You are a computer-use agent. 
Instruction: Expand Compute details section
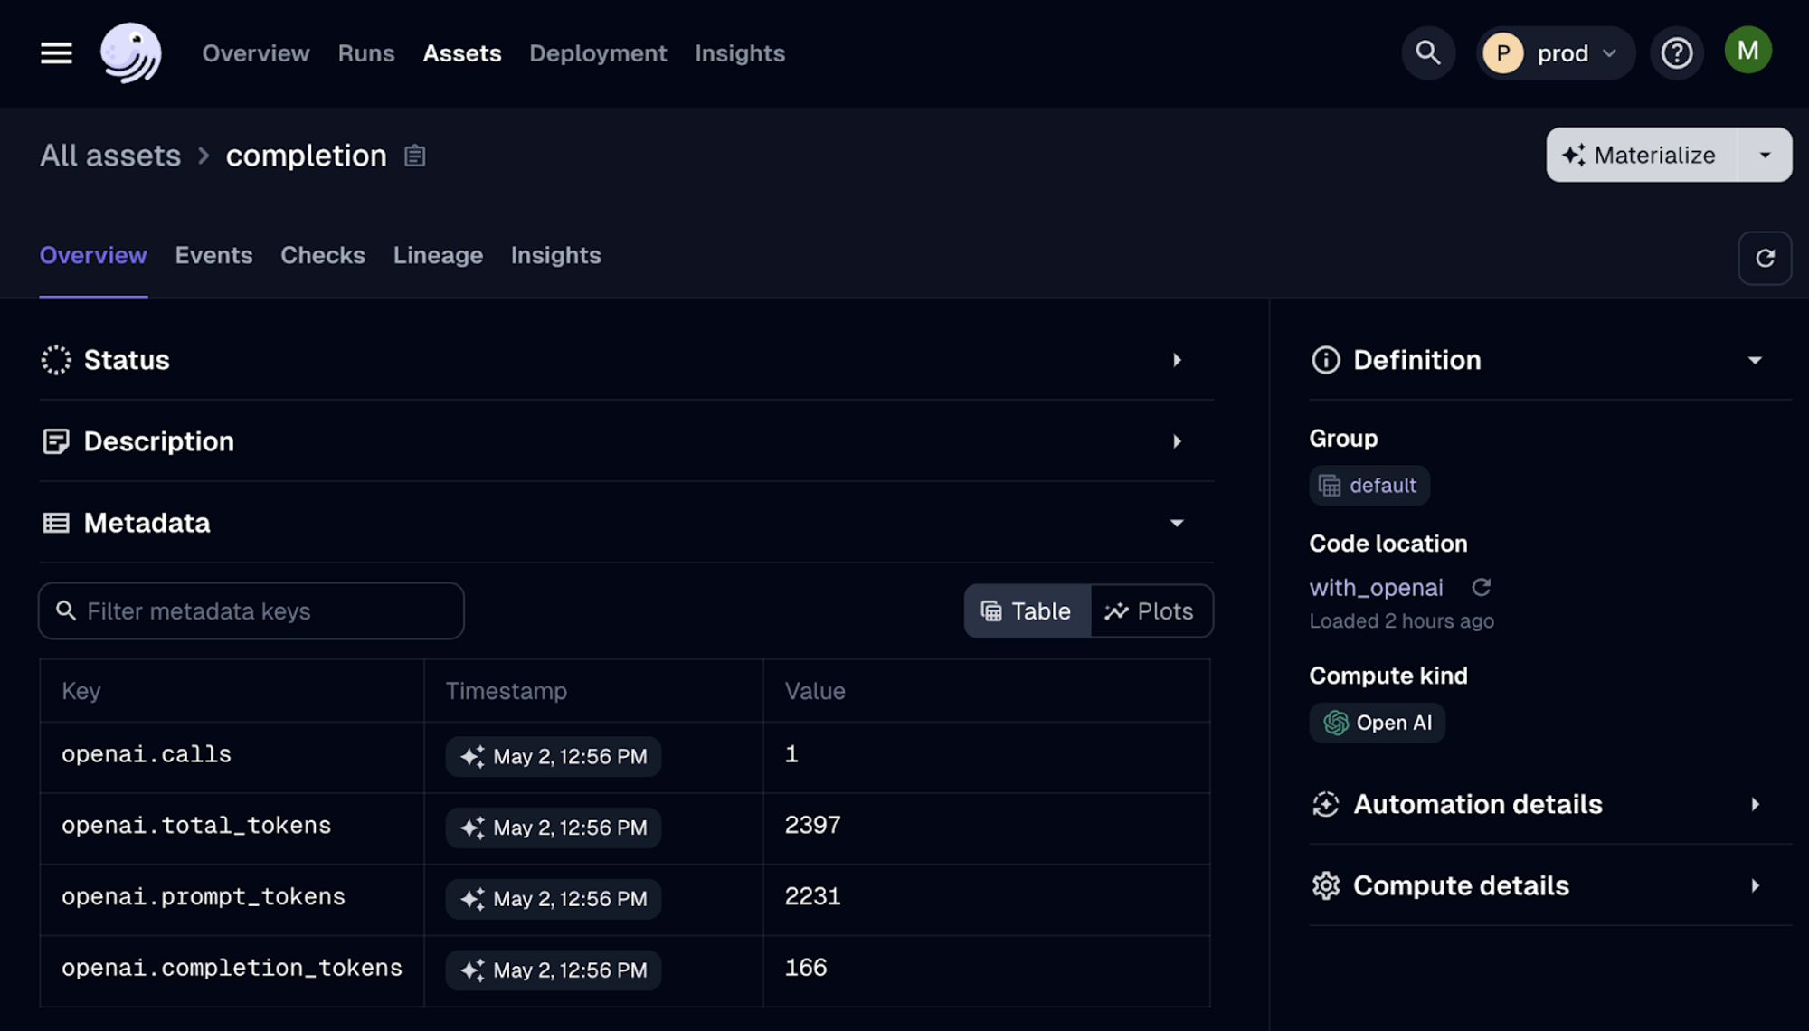coord(1755,885)
